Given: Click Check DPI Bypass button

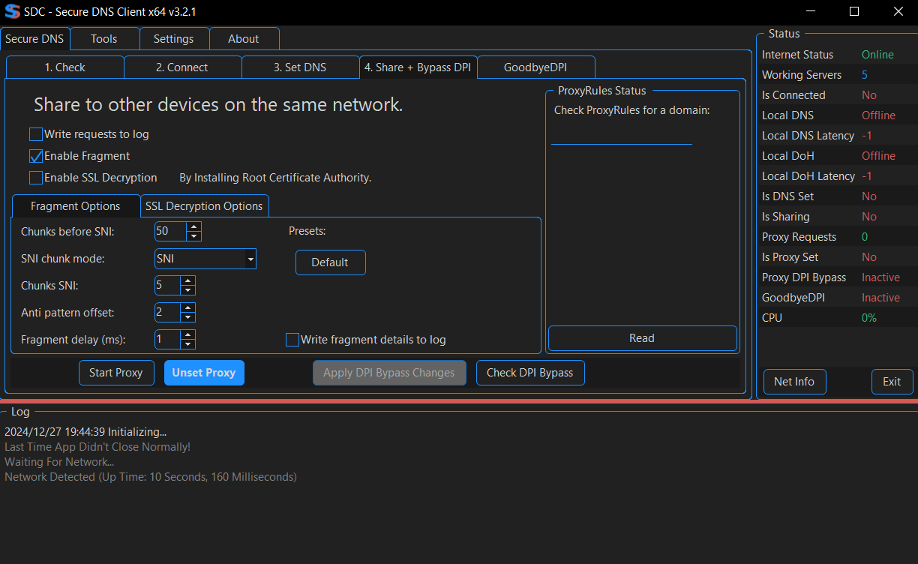Looking at the screenshot, I should coord(529,373).
